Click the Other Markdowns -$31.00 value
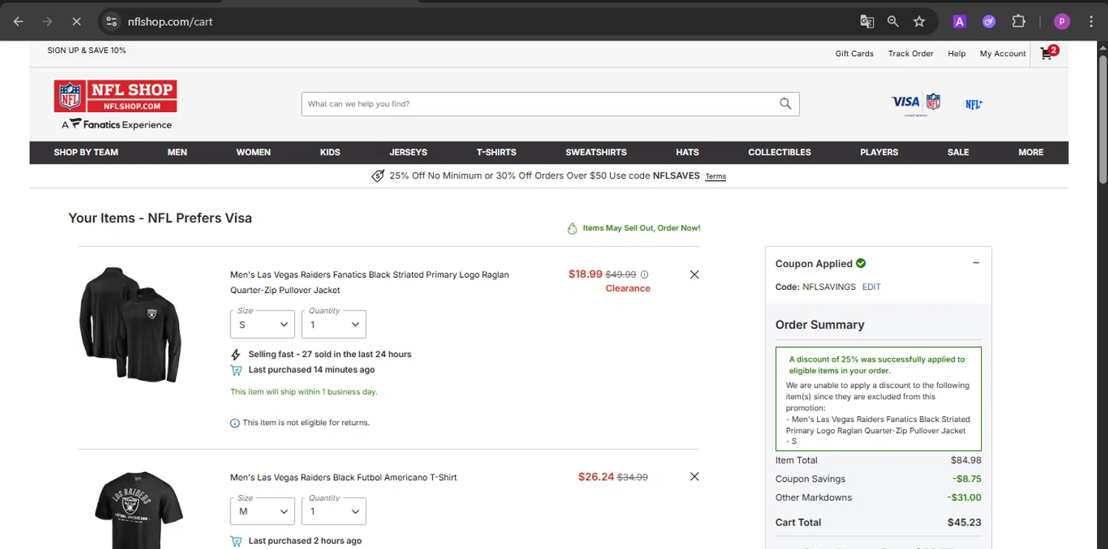 pyautogui.click(x=965, y=497)
